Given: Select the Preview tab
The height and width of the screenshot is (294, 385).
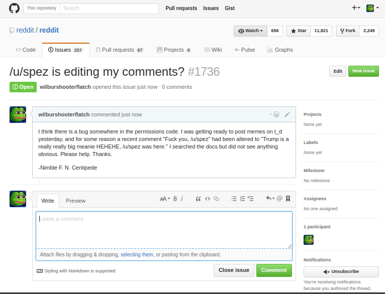Looking at the screenshot, I should [75, 201].
